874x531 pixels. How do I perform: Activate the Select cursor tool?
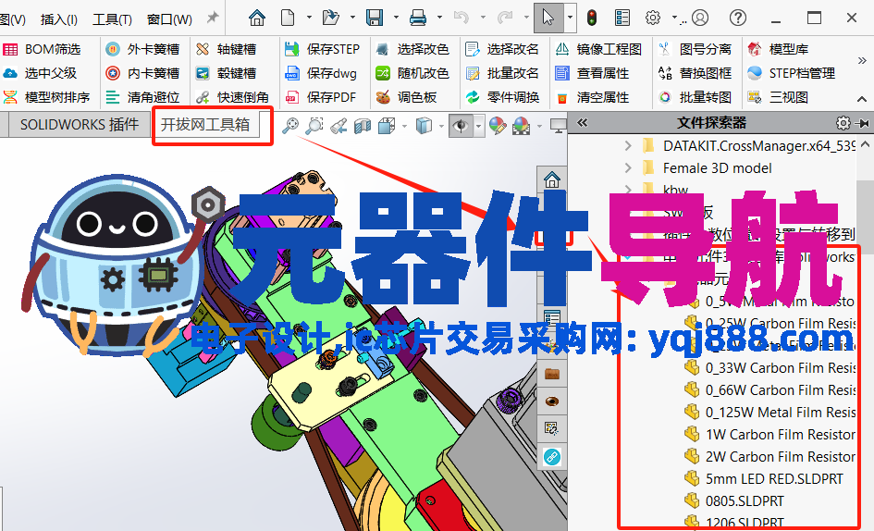click(548, 18)
